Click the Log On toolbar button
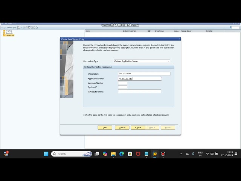 tap(3, 28)
